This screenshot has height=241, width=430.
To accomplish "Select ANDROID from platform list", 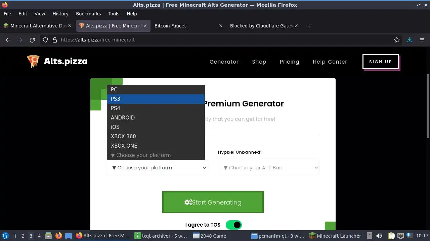I will [156, 117].
